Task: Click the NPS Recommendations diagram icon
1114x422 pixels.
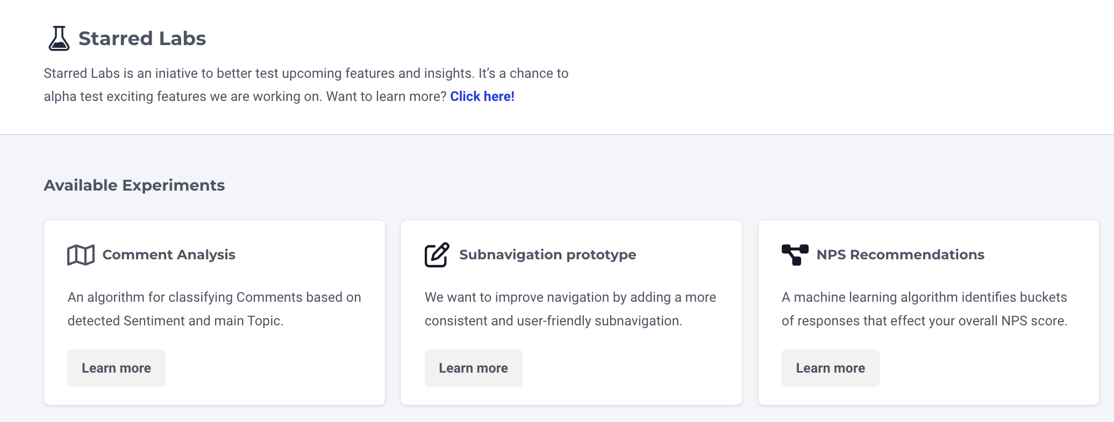Action: 795,255
